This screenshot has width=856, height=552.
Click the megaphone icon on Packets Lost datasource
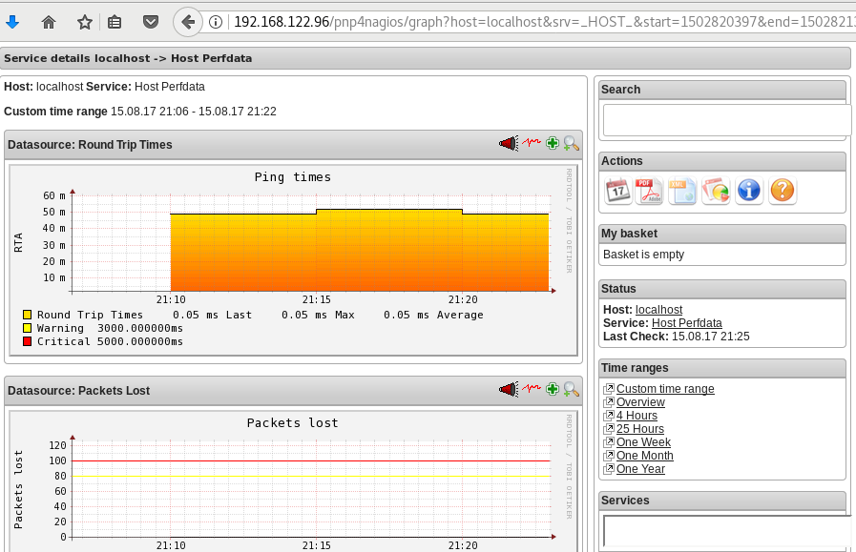tap(508, 389)
